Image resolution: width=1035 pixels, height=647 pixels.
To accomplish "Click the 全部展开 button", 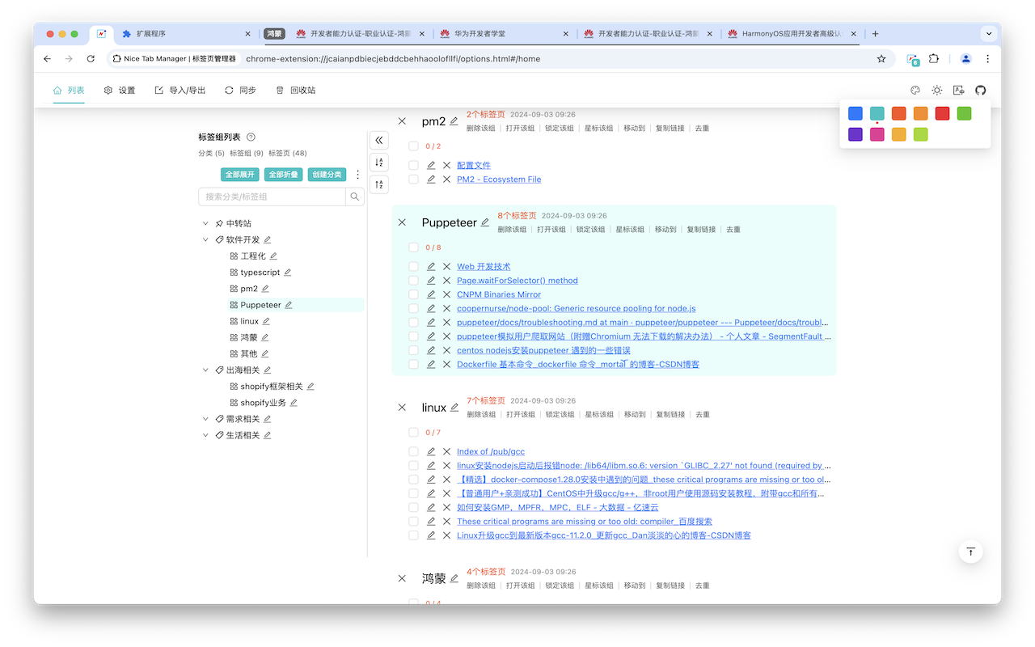I will 239,174.
